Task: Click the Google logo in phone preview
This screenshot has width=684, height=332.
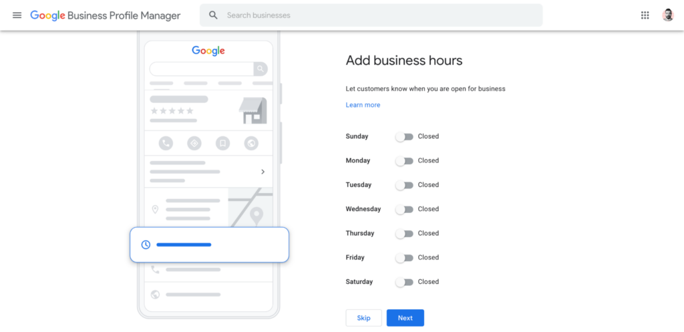Action: point(208,51)
